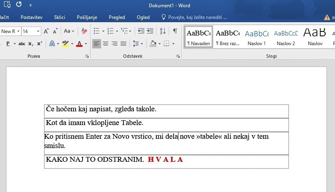Viewport: 335px width, 192px height.
Task: Increase font size with grow font icon
Action: tap(46, 31)
